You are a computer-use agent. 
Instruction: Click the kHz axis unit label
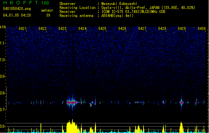3,27
